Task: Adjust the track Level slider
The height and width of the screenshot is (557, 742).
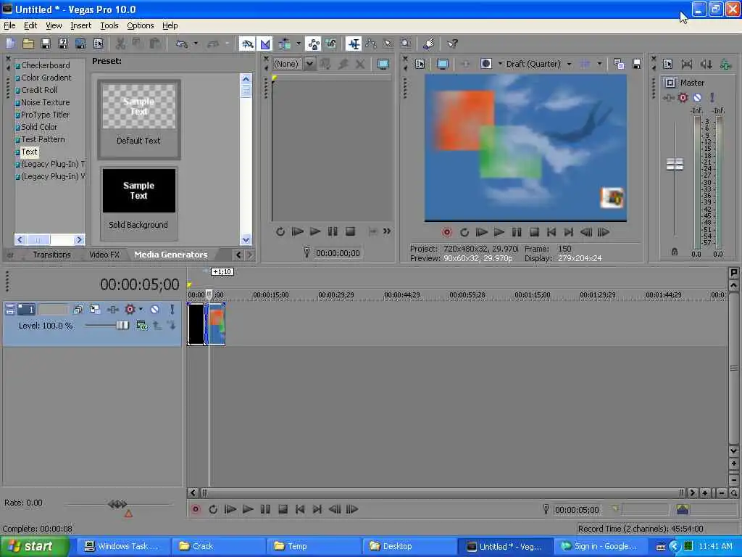Action: [x=122, y=326]
